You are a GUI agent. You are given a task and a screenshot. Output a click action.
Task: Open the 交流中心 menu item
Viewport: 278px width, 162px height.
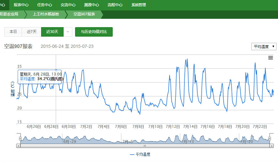click(x=68, y=5)
